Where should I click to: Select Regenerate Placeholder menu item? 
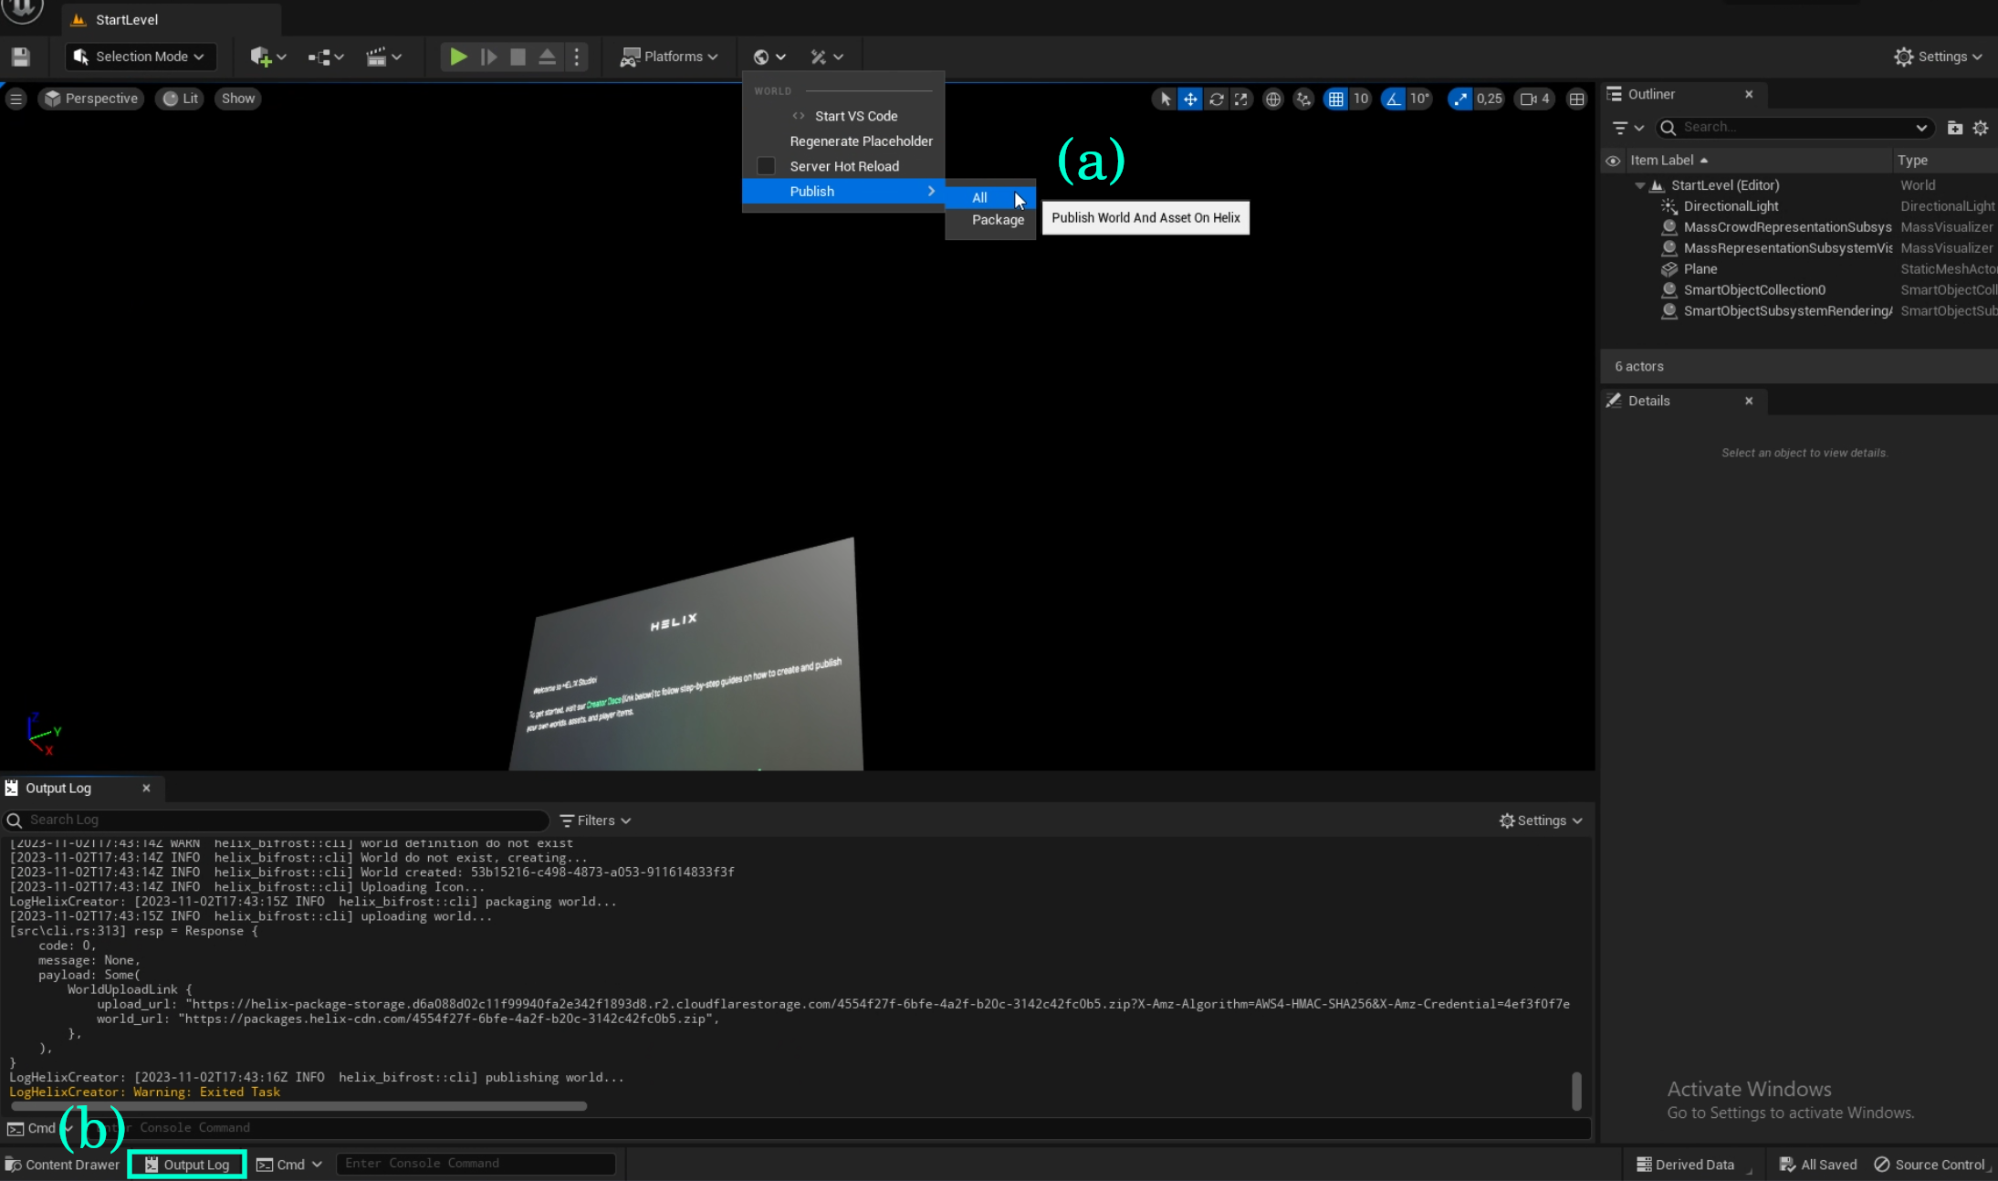pyautogui.click(x=861, y=141)
